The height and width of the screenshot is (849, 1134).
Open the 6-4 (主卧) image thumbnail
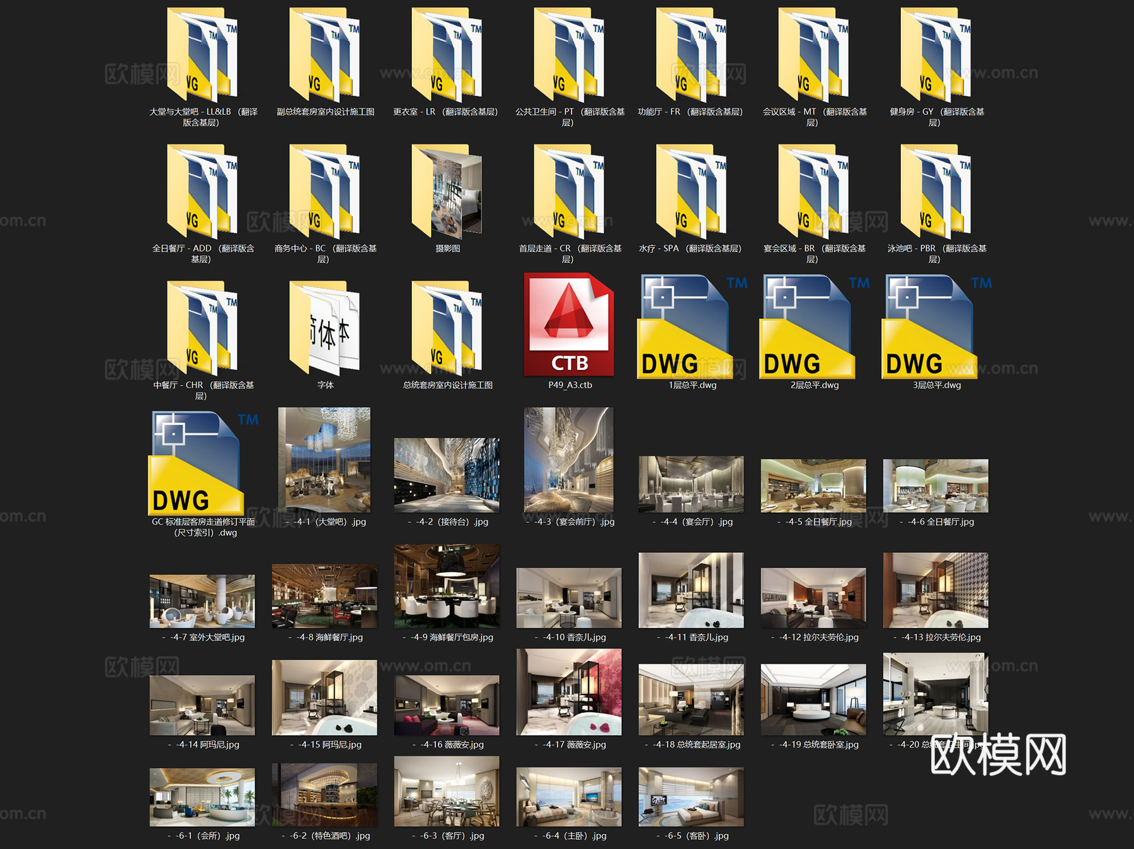[569, 797]
